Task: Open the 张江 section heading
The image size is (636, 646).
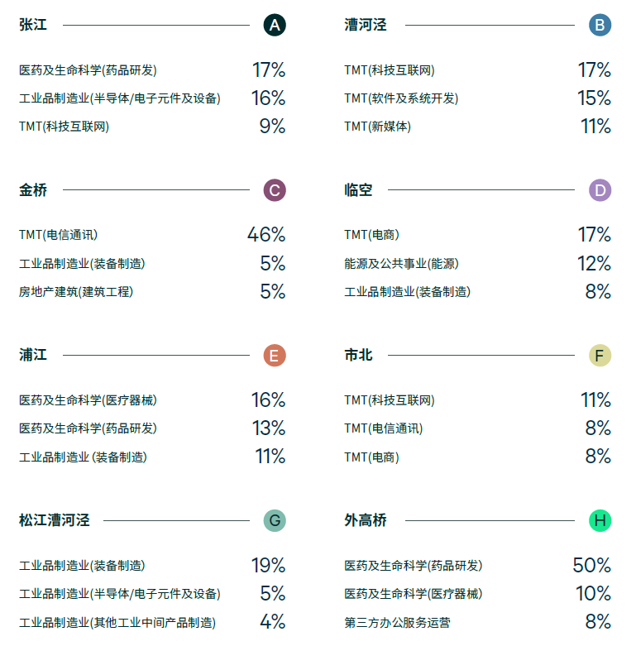Action: [33, 25]
